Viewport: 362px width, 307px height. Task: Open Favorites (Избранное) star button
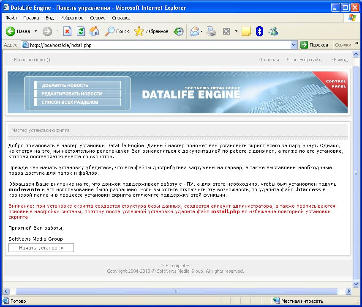tap(151, 31)
